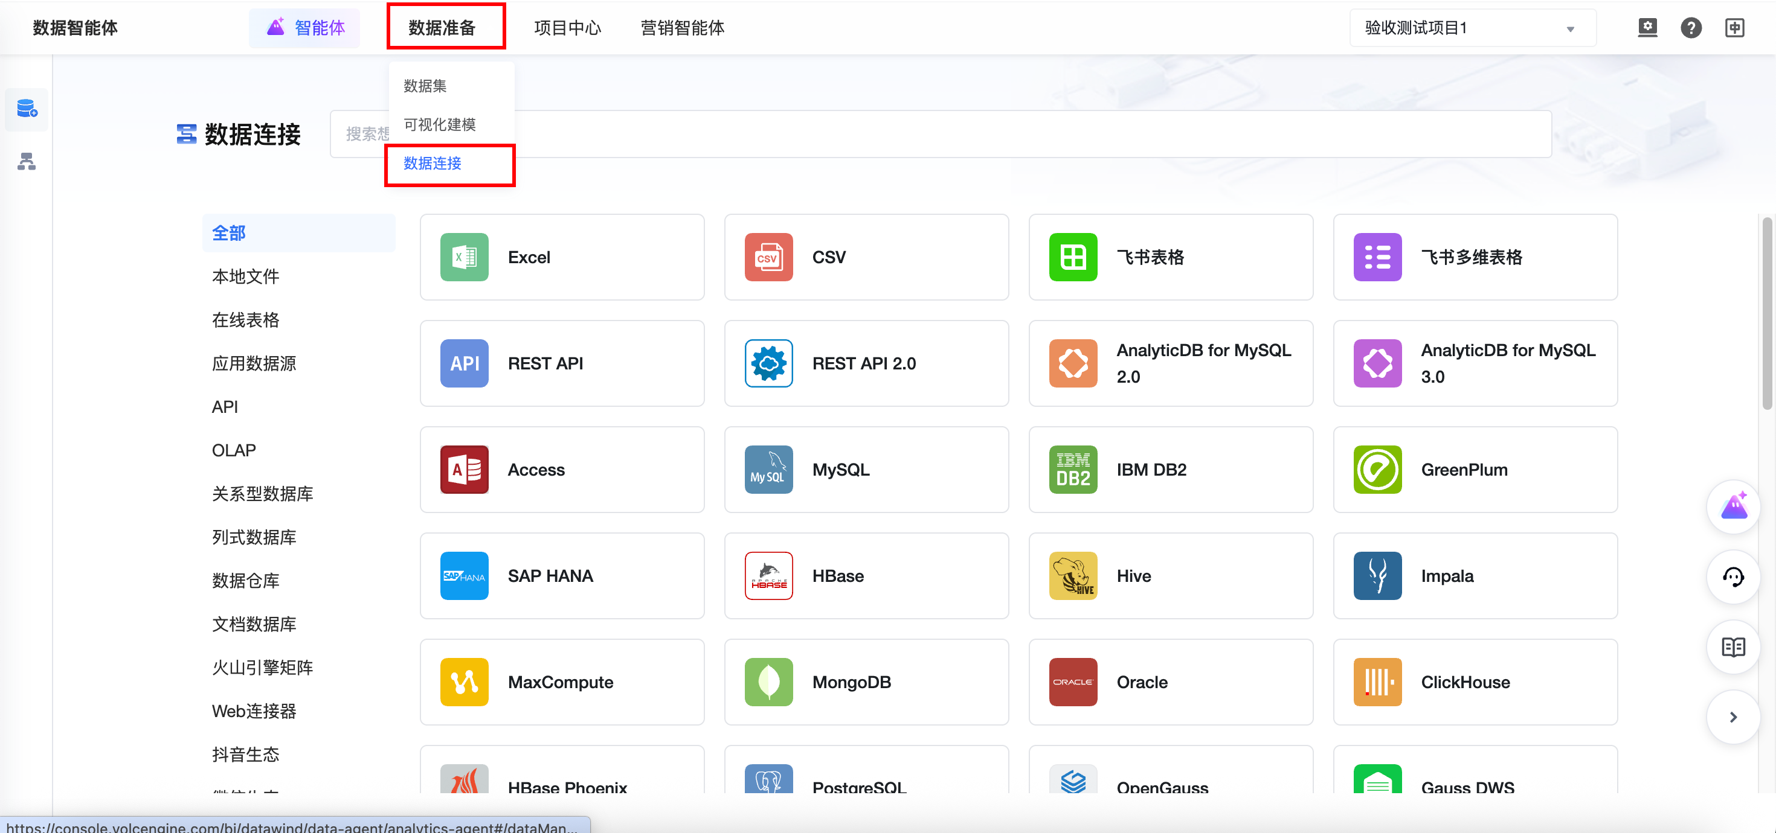This screenshot has width=1776, height=833.
Task: Click the hierarchy icon in left sidebar
Action: pos(27,161)
